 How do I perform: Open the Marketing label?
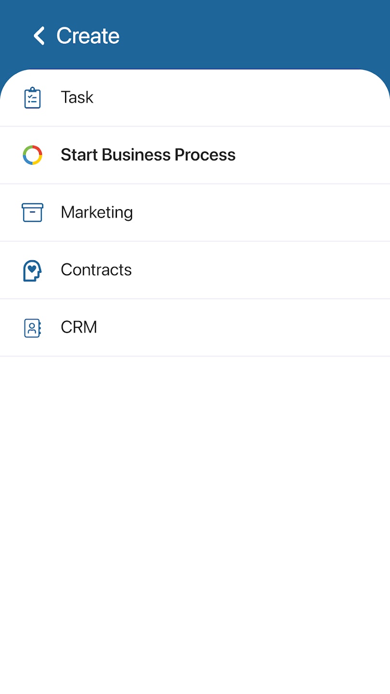click(x=97, y=213)
